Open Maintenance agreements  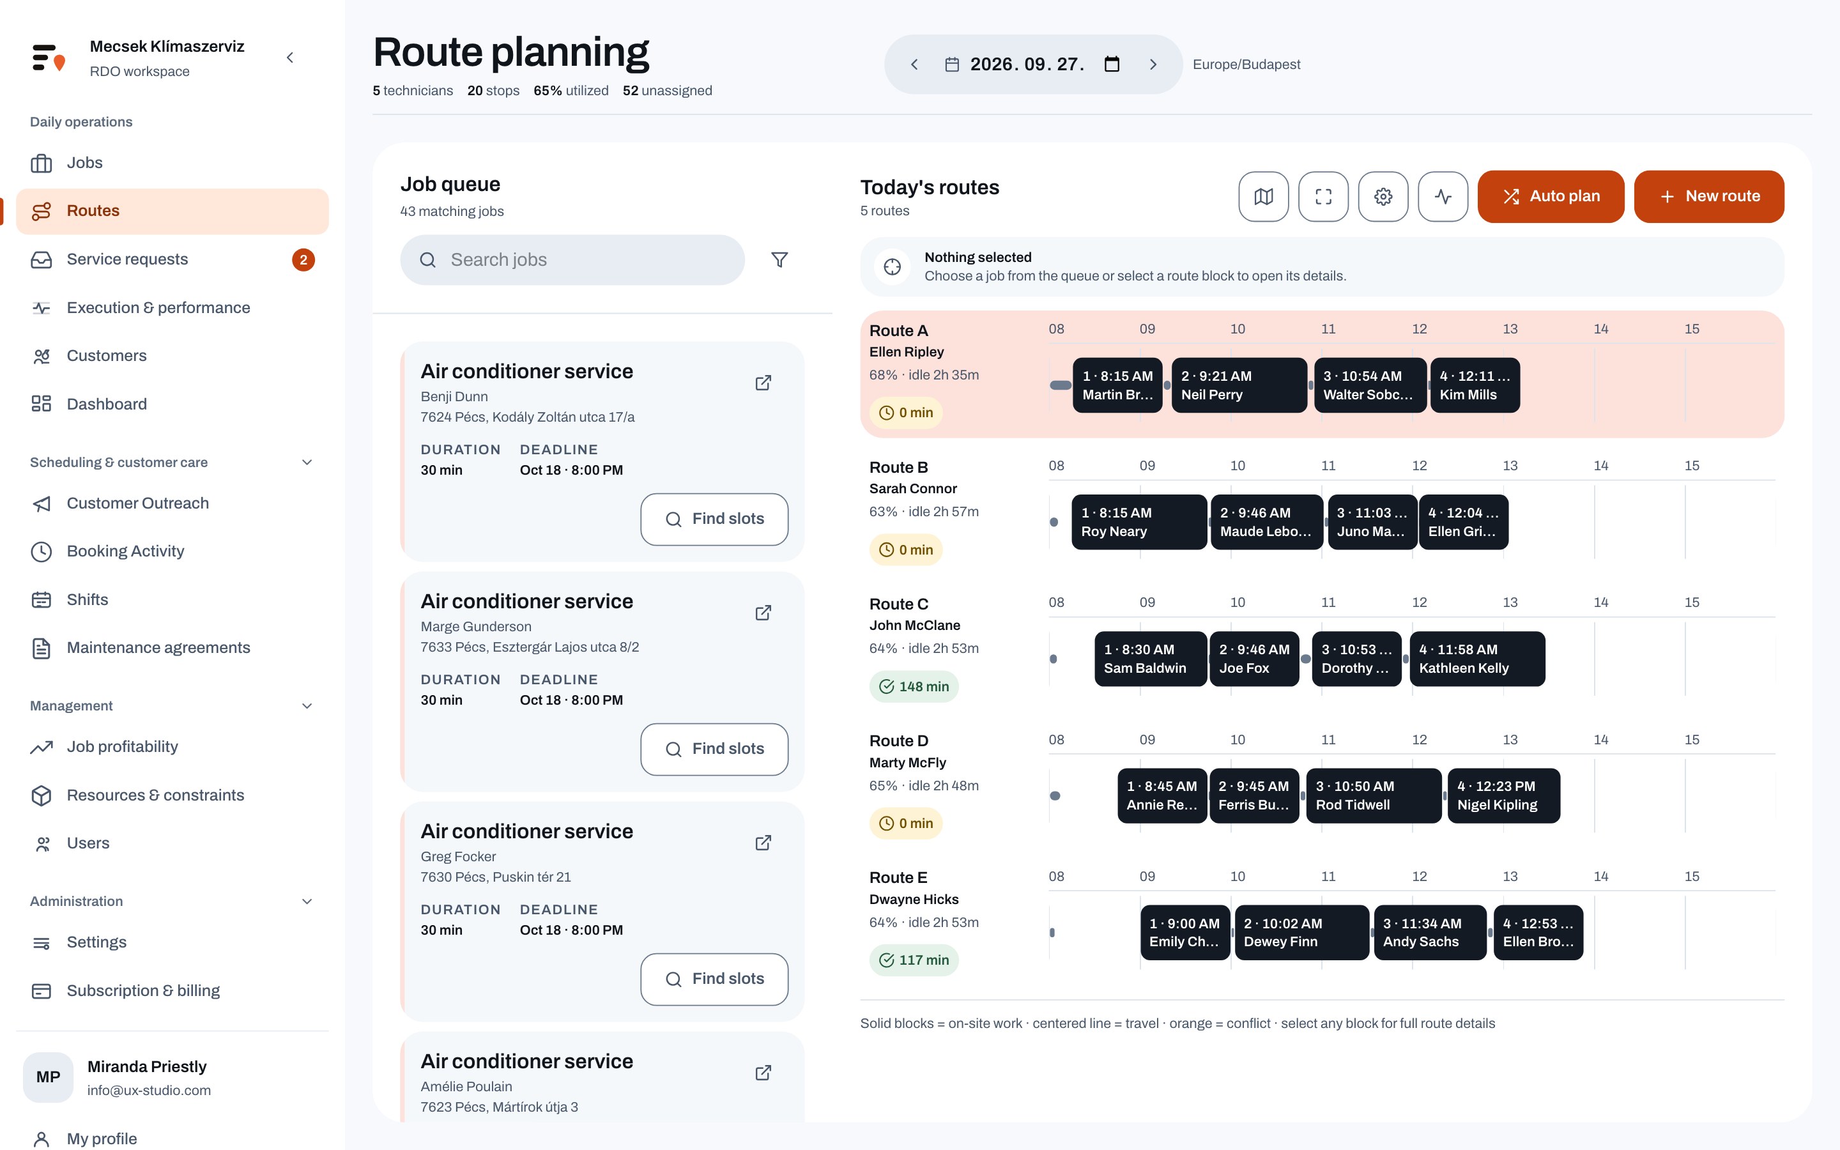(172, 648)
